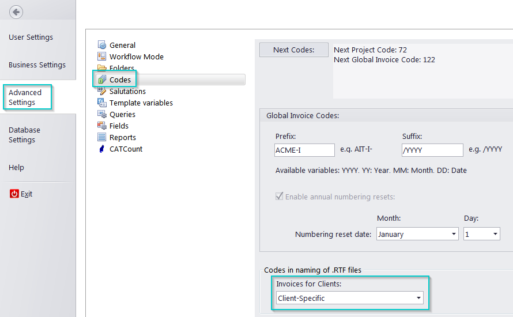
Task: Click the Reports list icon
Action: tap(102, 137)
